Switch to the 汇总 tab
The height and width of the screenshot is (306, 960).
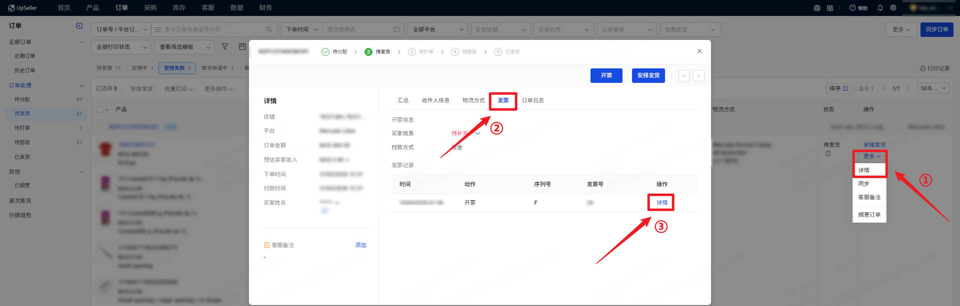click(x=403, y=100)
